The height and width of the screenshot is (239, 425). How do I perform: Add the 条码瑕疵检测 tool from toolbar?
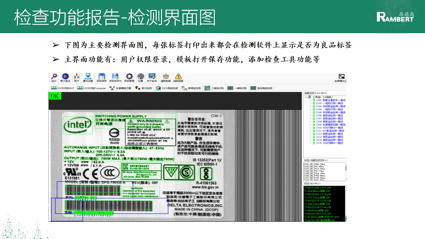pyautogui.click(x=261, y=88)
